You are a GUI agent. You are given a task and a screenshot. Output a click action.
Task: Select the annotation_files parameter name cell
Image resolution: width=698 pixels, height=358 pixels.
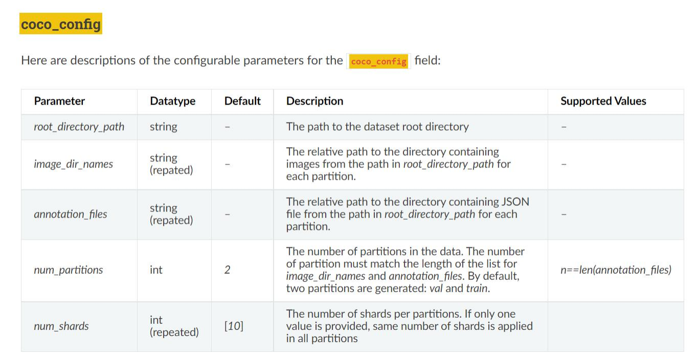[71, 214]
